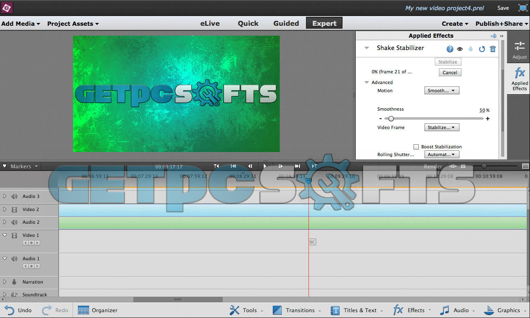Expand the Narration track

coord(5,282)
